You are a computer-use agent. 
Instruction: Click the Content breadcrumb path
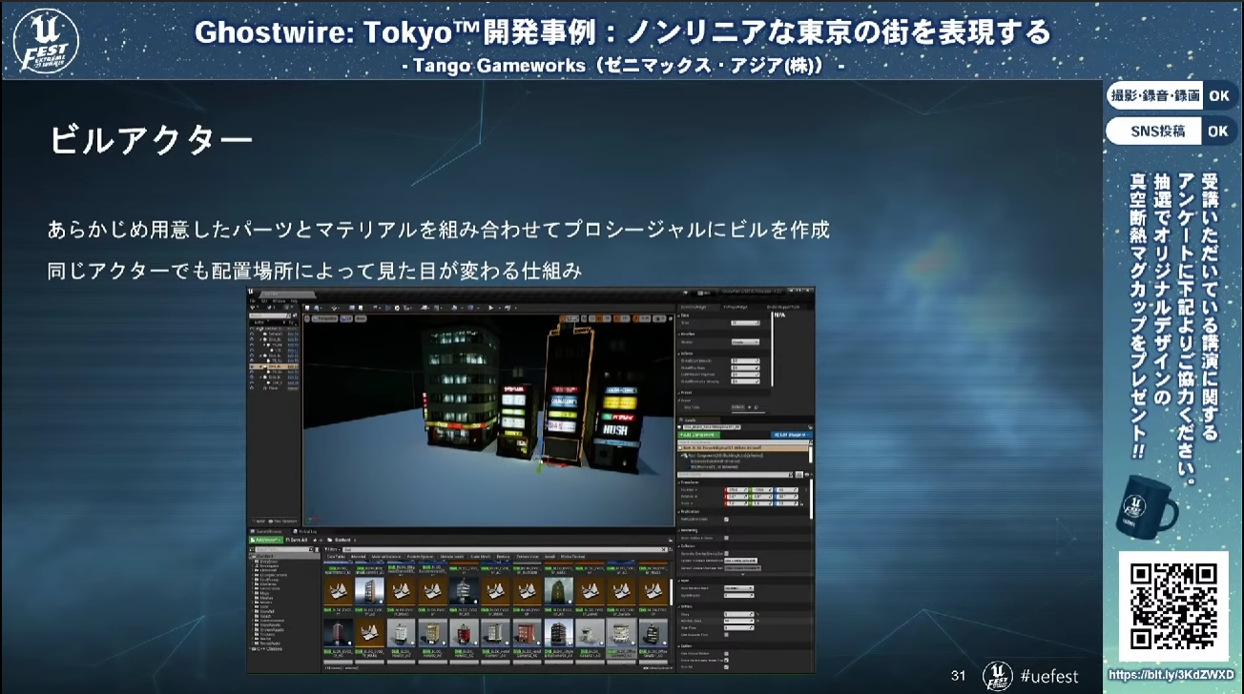pyautogui.click(x=342, y=540)
